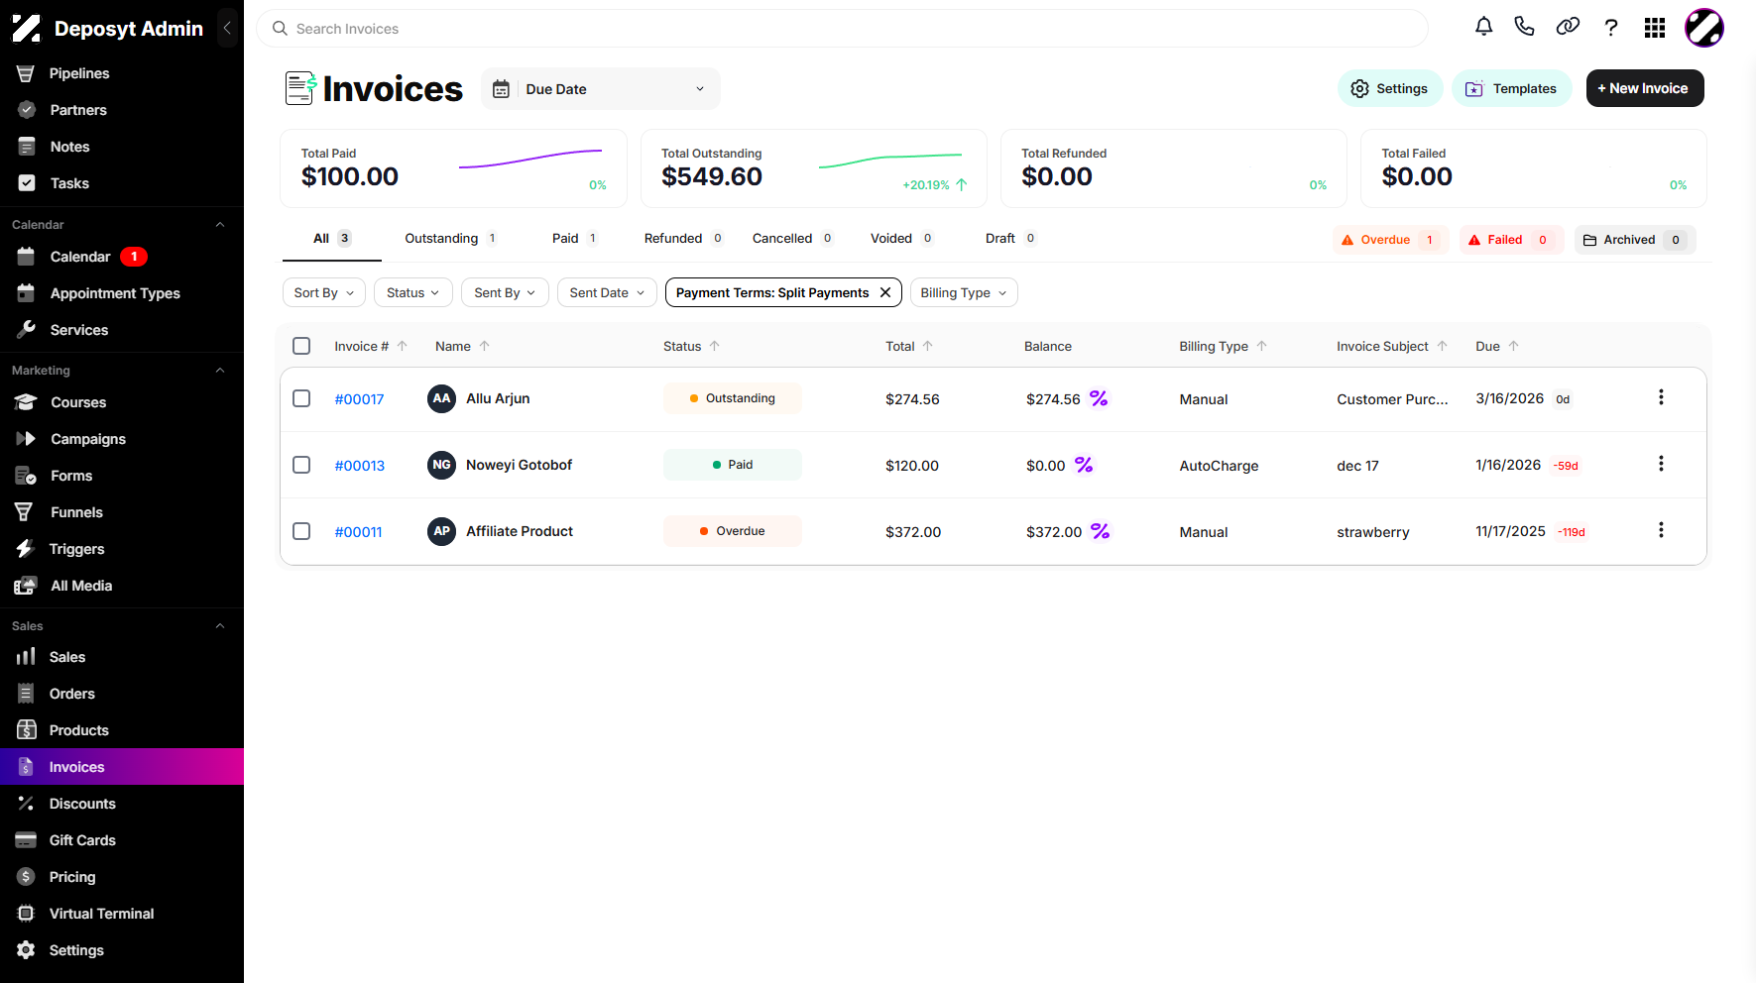The image size is (1756, 983).
Task: Click the New Invoice button
Action: 1645,88
